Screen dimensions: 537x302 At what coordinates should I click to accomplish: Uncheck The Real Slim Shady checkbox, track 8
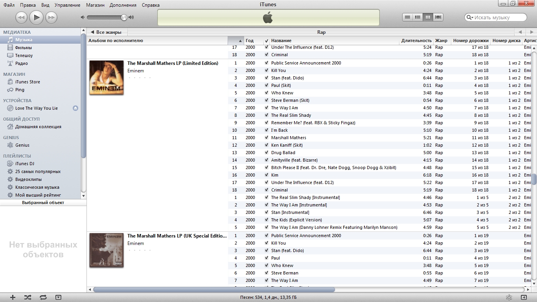(267, 115)
